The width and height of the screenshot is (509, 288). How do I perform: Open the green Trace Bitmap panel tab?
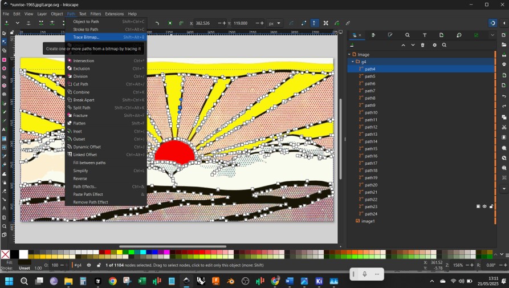click(x=476, y=35)
